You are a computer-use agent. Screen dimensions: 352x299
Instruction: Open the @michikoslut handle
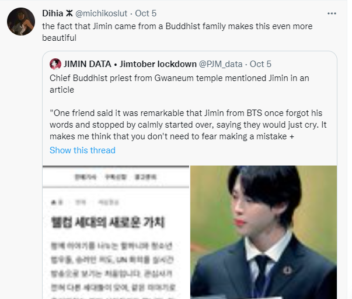[101, 13]
